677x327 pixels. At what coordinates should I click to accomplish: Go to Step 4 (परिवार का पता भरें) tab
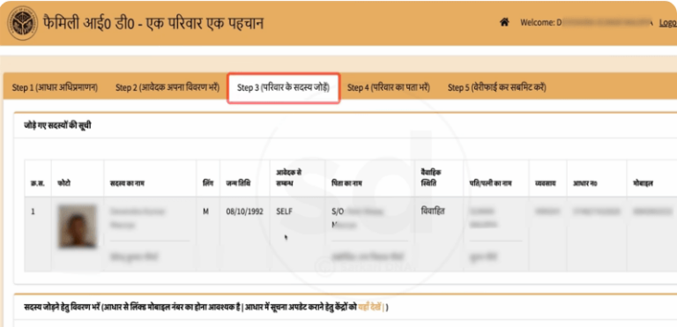(x=388, y=87)
